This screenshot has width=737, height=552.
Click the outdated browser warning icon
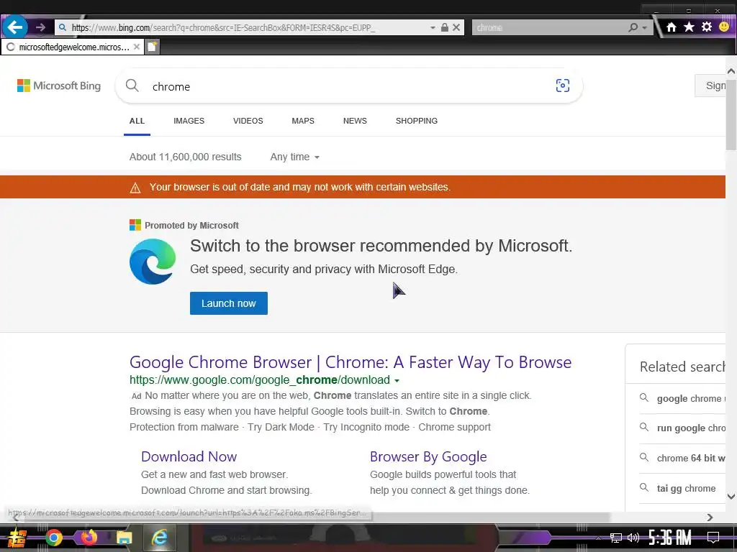135,188
